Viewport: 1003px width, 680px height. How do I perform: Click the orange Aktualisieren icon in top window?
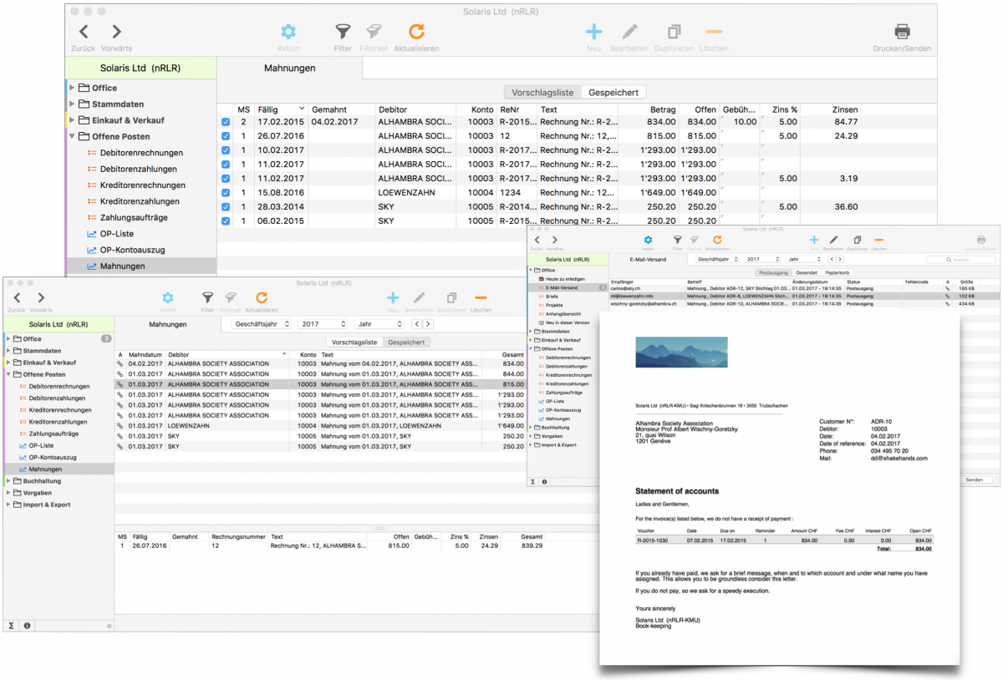pyautogui.click(x=416, y=32)
